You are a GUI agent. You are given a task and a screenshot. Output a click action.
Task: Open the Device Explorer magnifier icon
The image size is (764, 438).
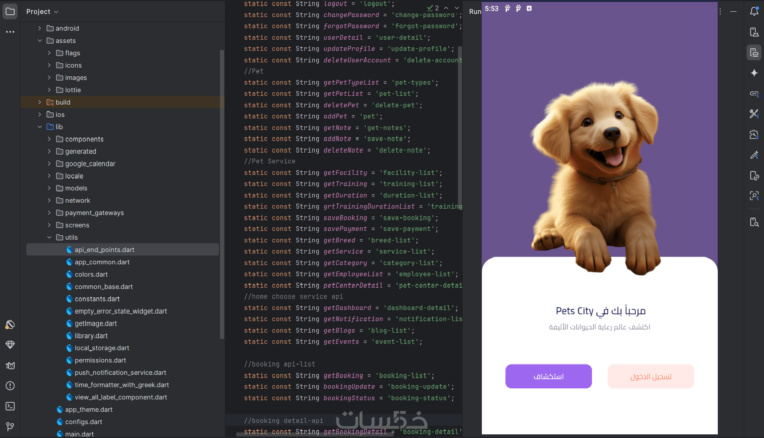point(754,222)
